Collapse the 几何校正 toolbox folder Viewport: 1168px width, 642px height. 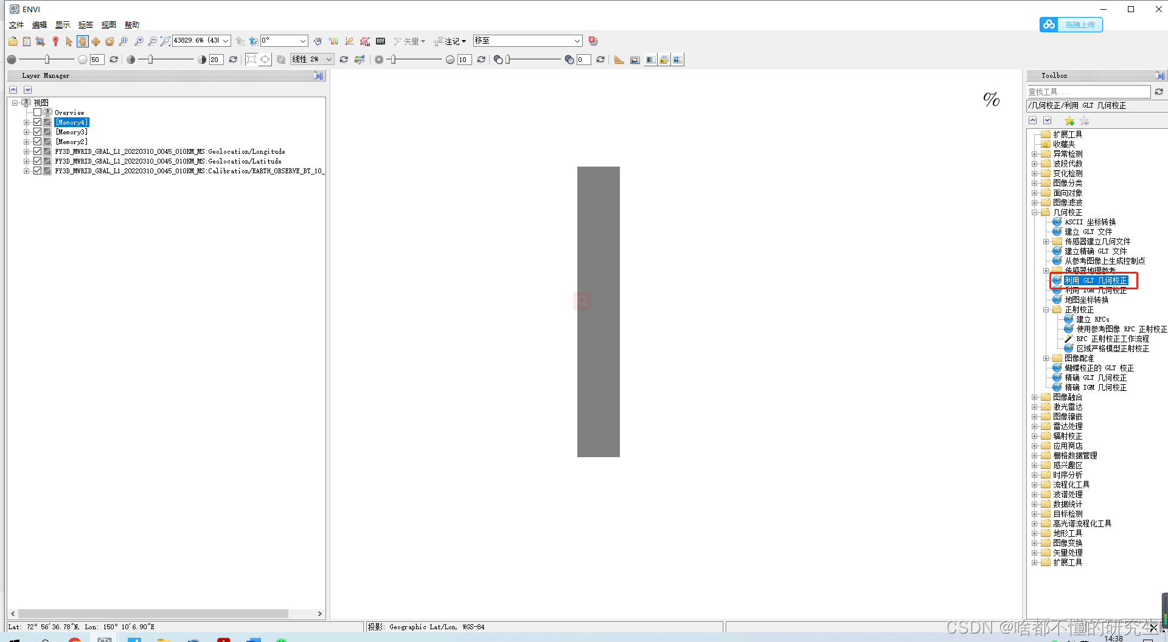coord(1035,213)
